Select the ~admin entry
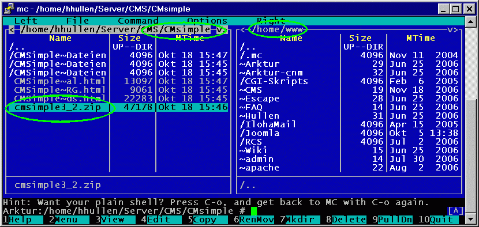This screenshot has width=479, height=227. tap(349, 158)
